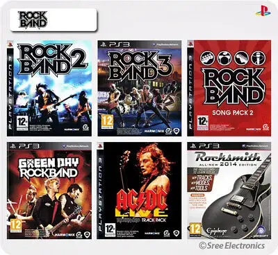Viewport: 278px width, 255px height.
Task: Select AC/DC Live Track Pack cover
Action: click(139, 191)
